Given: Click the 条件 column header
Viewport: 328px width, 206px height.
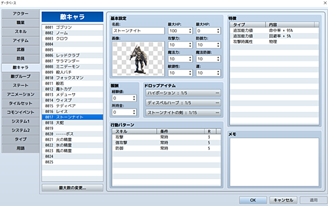Looking at the screenshot, I should click(x=181, y=132).
